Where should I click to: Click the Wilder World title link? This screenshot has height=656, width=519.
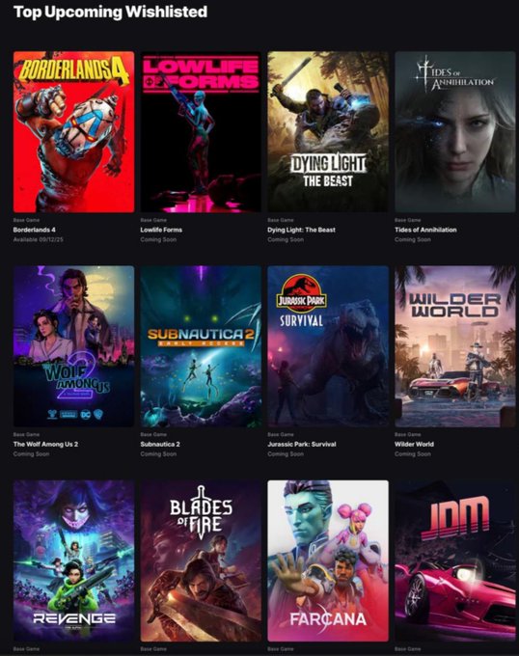click(x=414, y=445)
